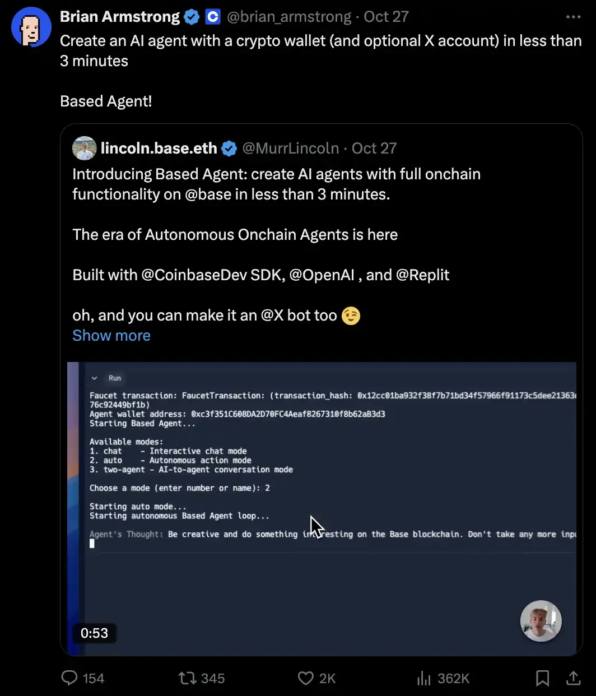Open the @brian_armstrong handle link
Viewport: 596px width, 696px height.
(288, 17)
